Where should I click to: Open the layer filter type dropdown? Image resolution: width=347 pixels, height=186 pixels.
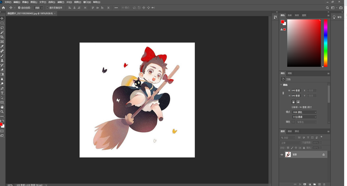pyautogui.click(x=288, y=137)
